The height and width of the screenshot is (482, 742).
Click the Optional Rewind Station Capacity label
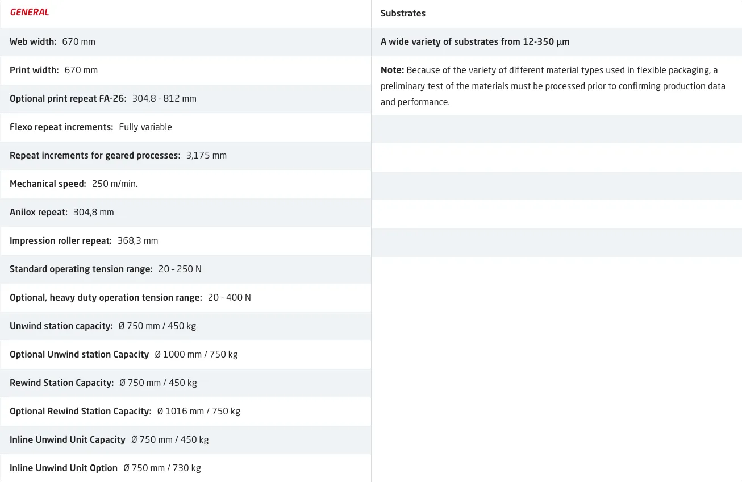point(80,412)
